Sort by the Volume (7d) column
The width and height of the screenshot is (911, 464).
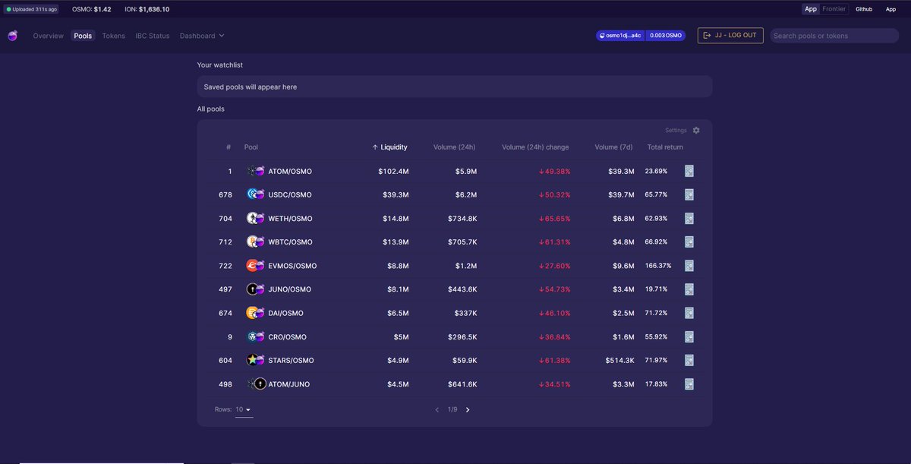(614, 147)
